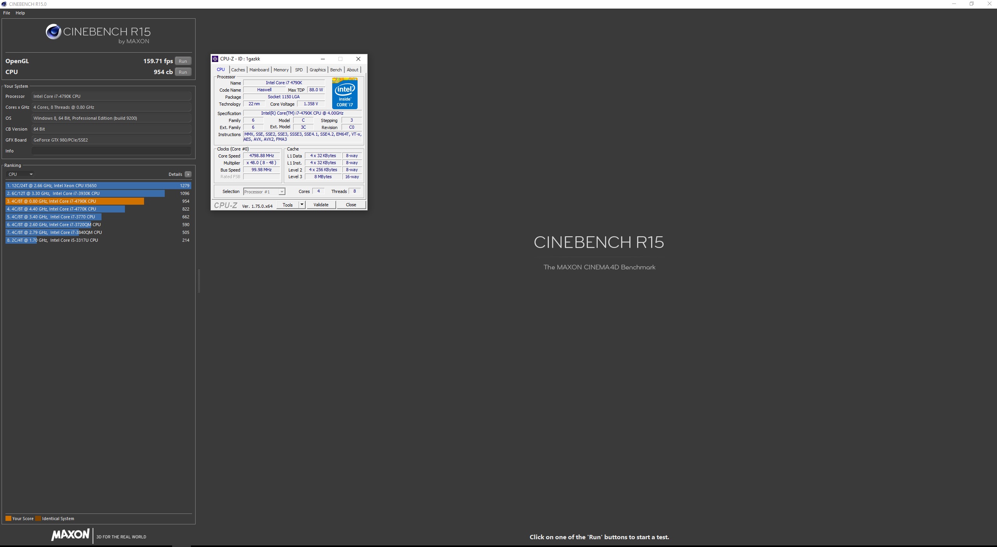Switch to Graphics tab in CPU-Z
The width and height of the screenshot is (997, 547).
tap(317, 70)
